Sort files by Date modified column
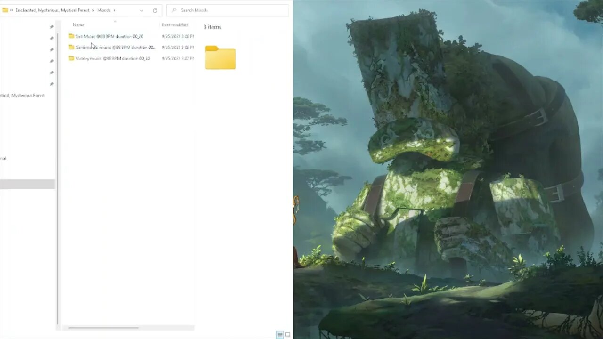The image size is (603, 339). [175, 25]
